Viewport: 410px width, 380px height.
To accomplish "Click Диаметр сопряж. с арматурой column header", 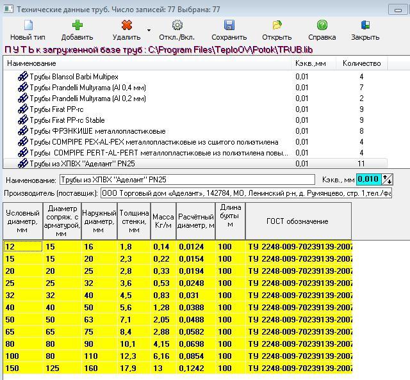I will pyautogui.click(x=62, y=221).
